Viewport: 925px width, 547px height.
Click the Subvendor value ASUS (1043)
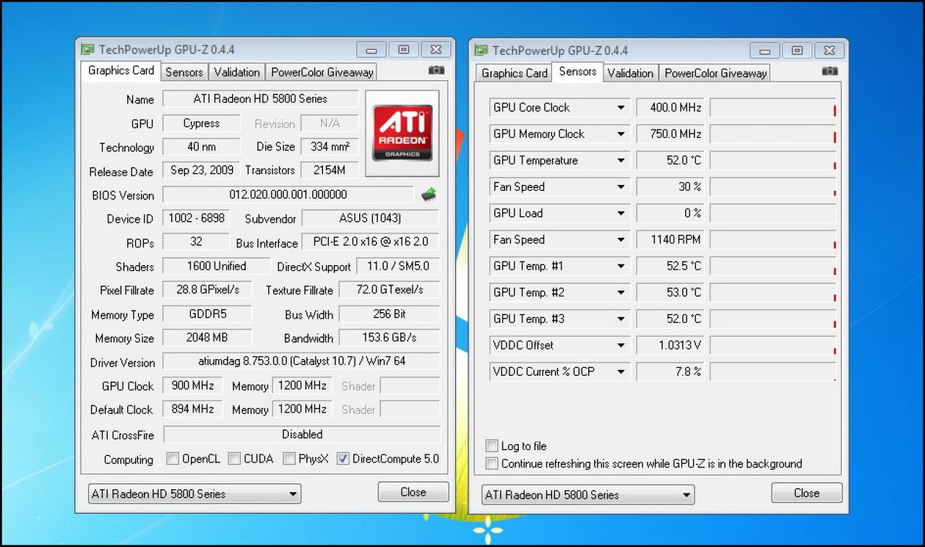point(370,218)
